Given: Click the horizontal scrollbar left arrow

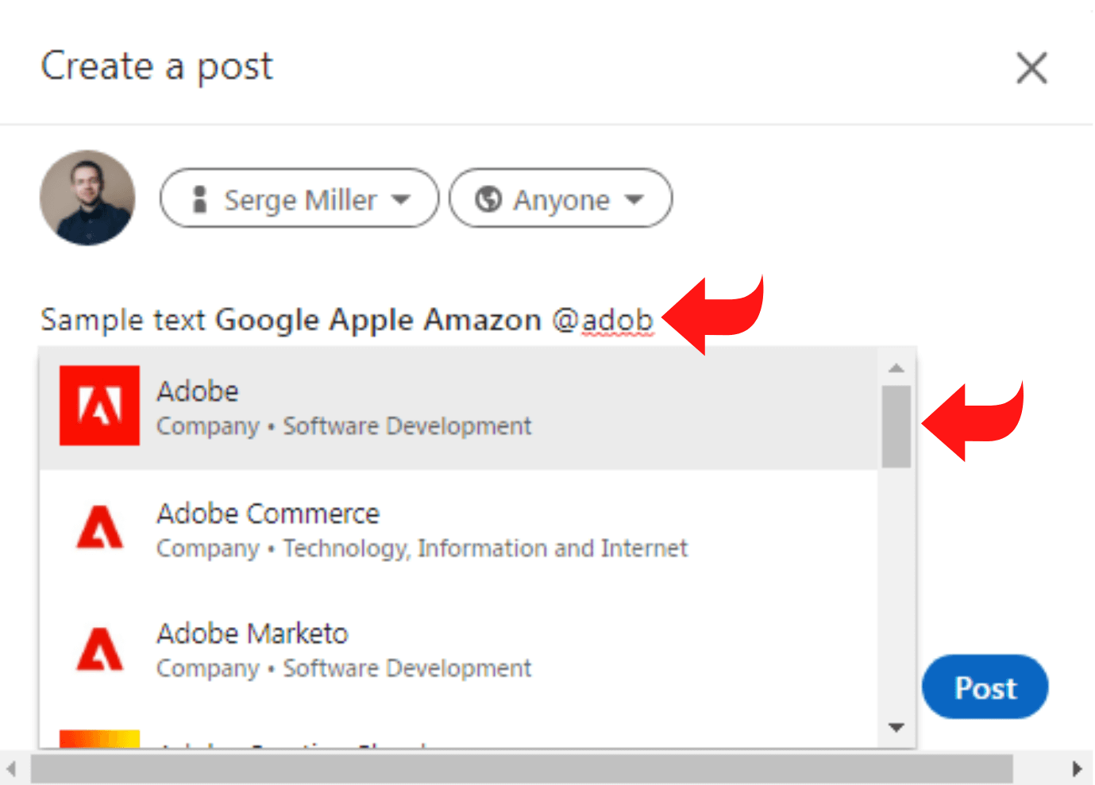Looking at the screenshot, I should pos(11,768).
